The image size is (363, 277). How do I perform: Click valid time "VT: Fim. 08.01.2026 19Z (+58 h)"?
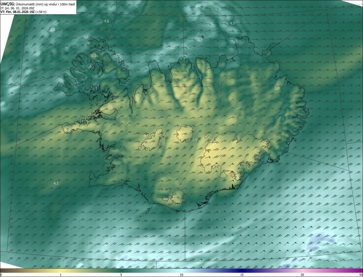click(x=24, y=12)
